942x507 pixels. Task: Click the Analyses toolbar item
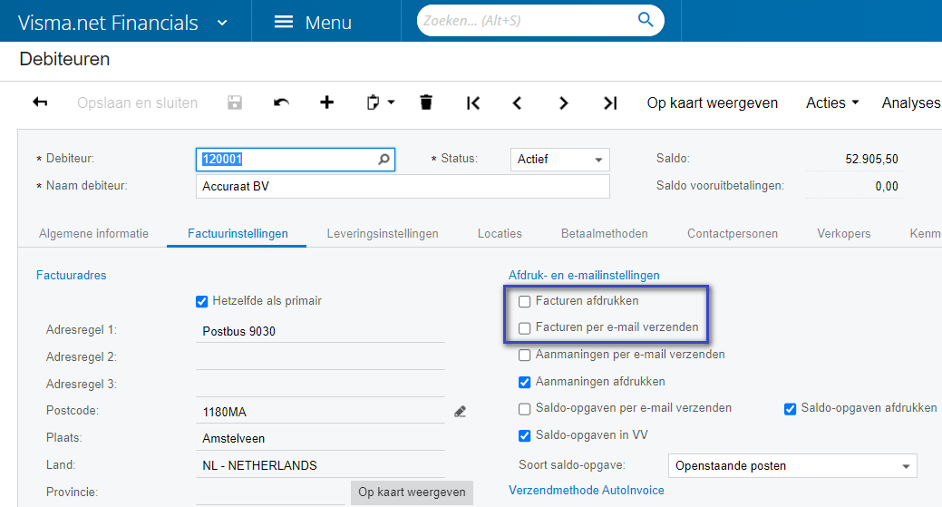click(x=911, y=102)
